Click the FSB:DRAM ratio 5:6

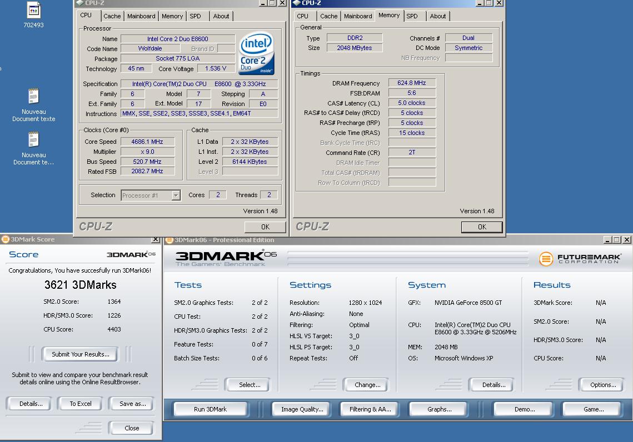pos(412,93)
